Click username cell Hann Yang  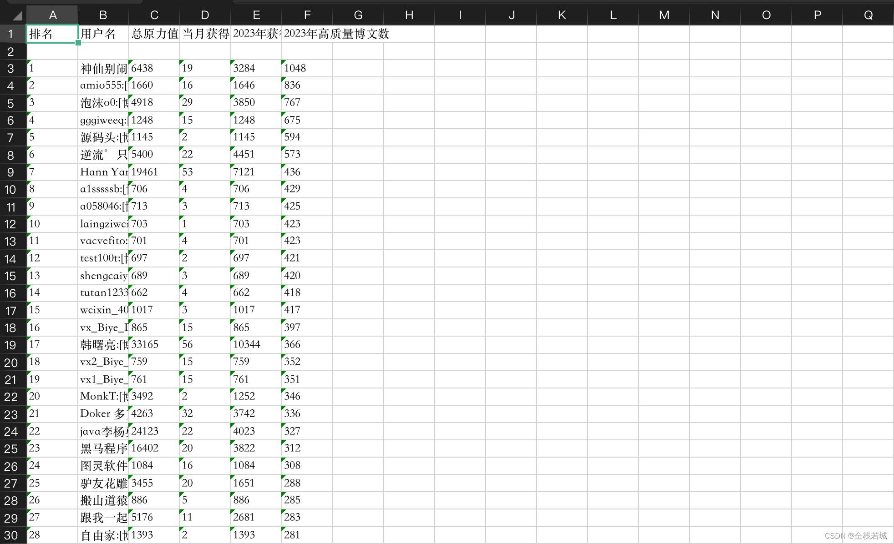coord(103,172)
